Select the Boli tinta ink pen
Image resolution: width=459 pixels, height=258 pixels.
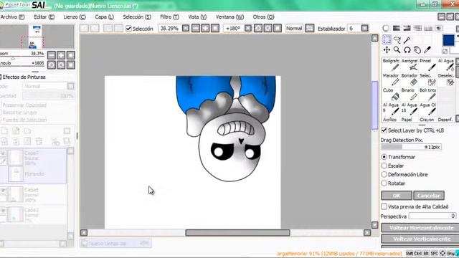[427, 94]
